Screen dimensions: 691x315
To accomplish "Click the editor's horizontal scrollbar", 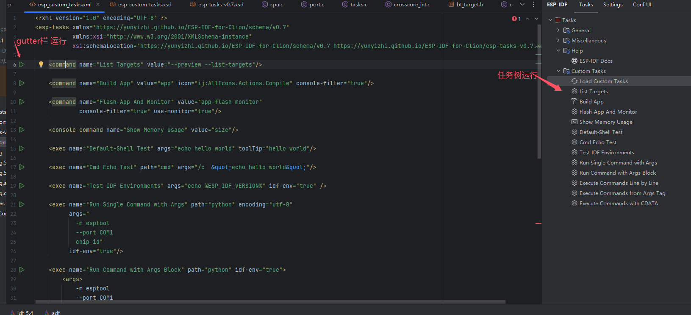I will (270, 302).
